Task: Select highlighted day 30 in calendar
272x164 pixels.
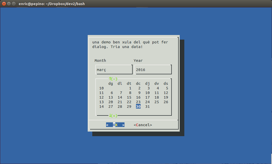Action: 138,107
